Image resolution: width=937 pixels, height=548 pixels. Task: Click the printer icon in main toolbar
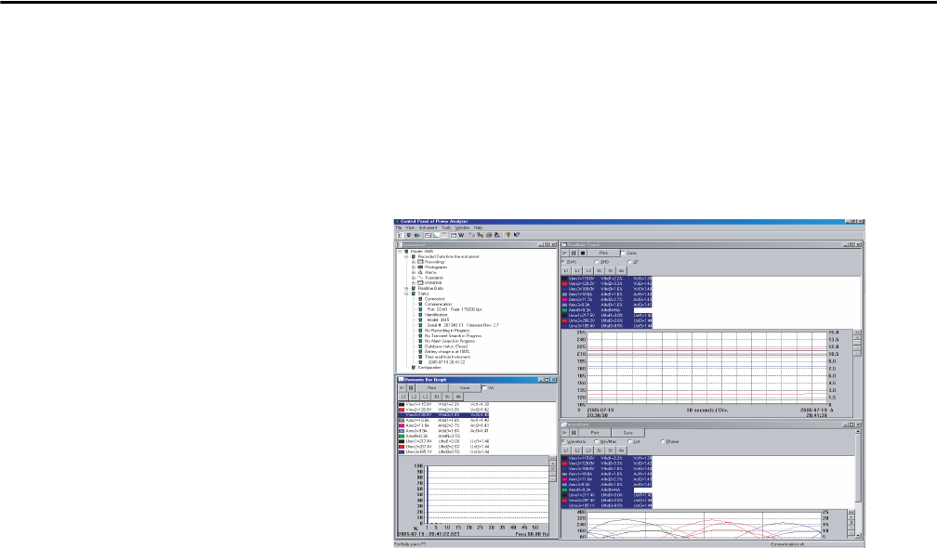(489, 236)
